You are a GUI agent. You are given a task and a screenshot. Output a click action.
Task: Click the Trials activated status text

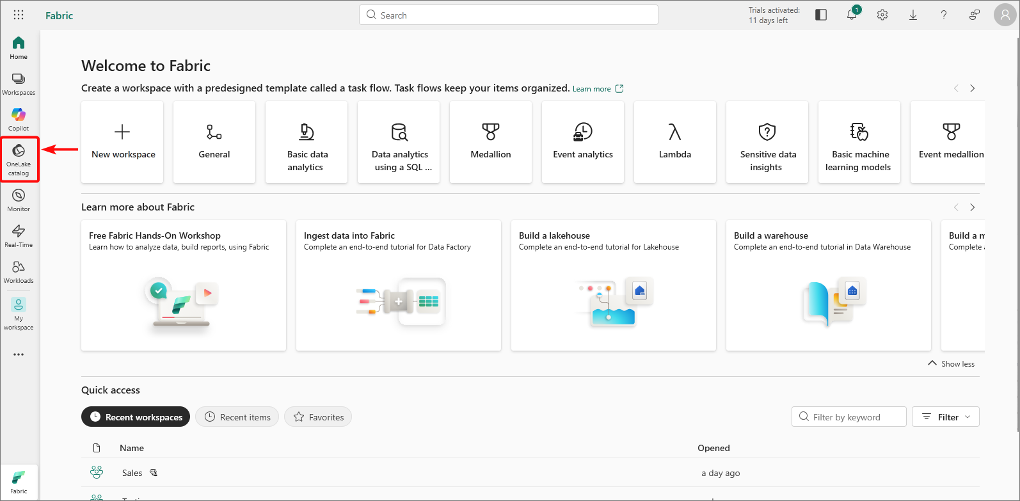click(x=774, y=15)
